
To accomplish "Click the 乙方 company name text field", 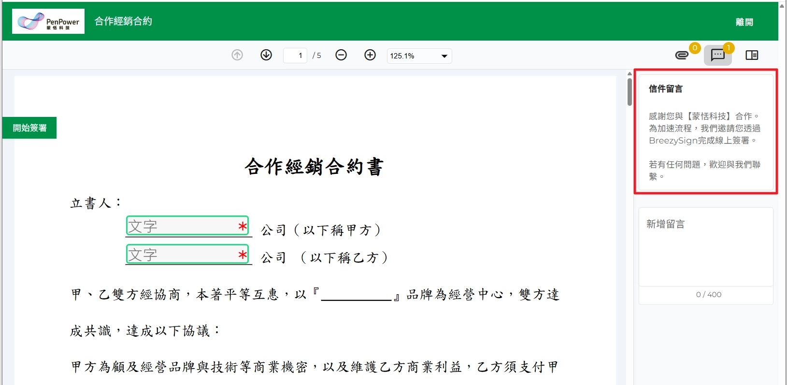I will point(187,254).
